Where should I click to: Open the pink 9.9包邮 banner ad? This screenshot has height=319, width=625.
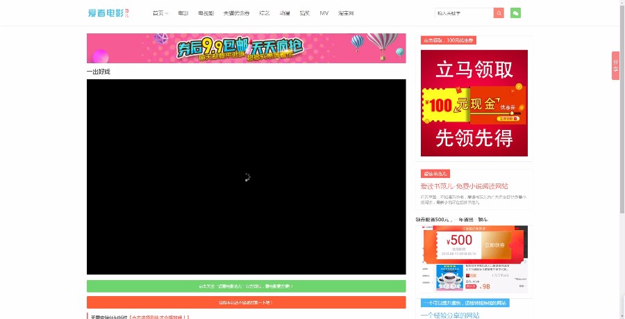247,48
